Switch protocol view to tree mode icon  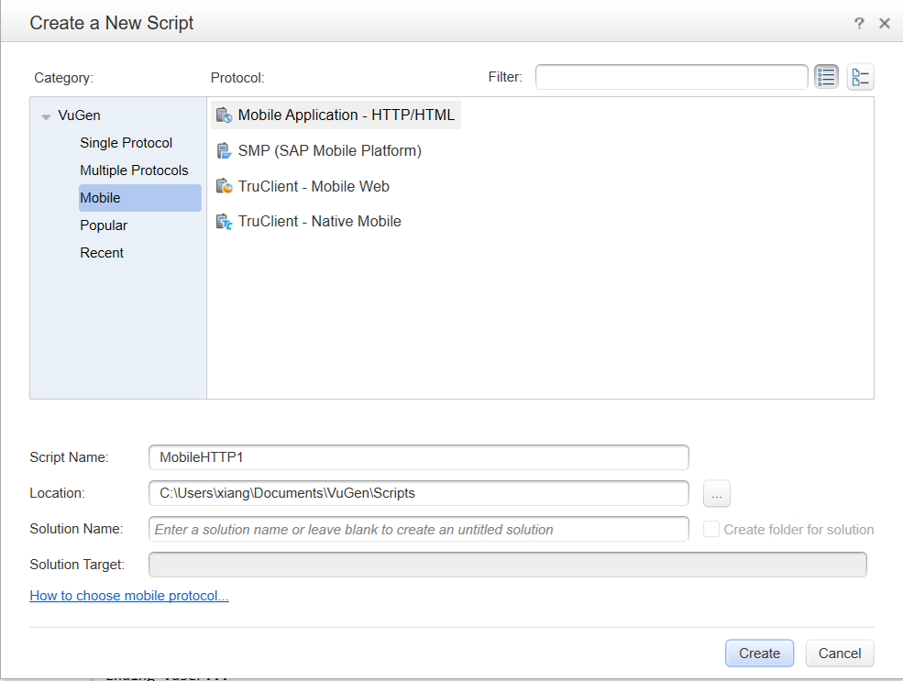[x=861, y=77]
